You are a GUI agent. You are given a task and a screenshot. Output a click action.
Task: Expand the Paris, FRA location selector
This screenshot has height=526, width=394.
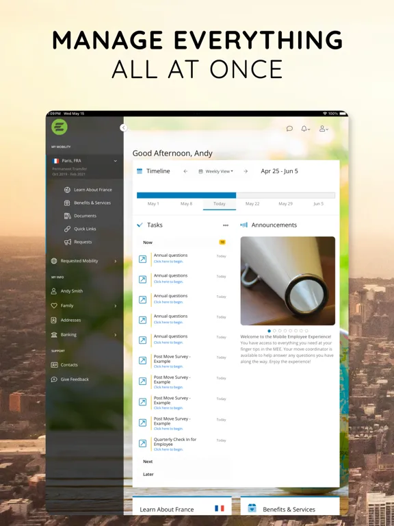click(85, 166)
